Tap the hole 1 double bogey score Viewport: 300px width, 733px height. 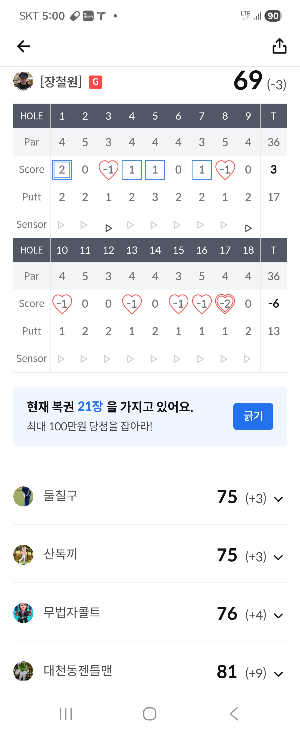62,170
